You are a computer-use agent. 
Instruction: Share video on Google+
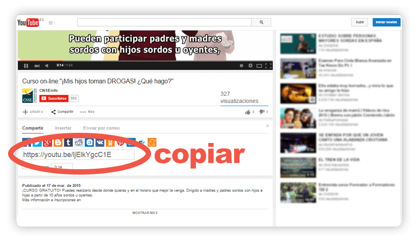click(x=47, y=142)
